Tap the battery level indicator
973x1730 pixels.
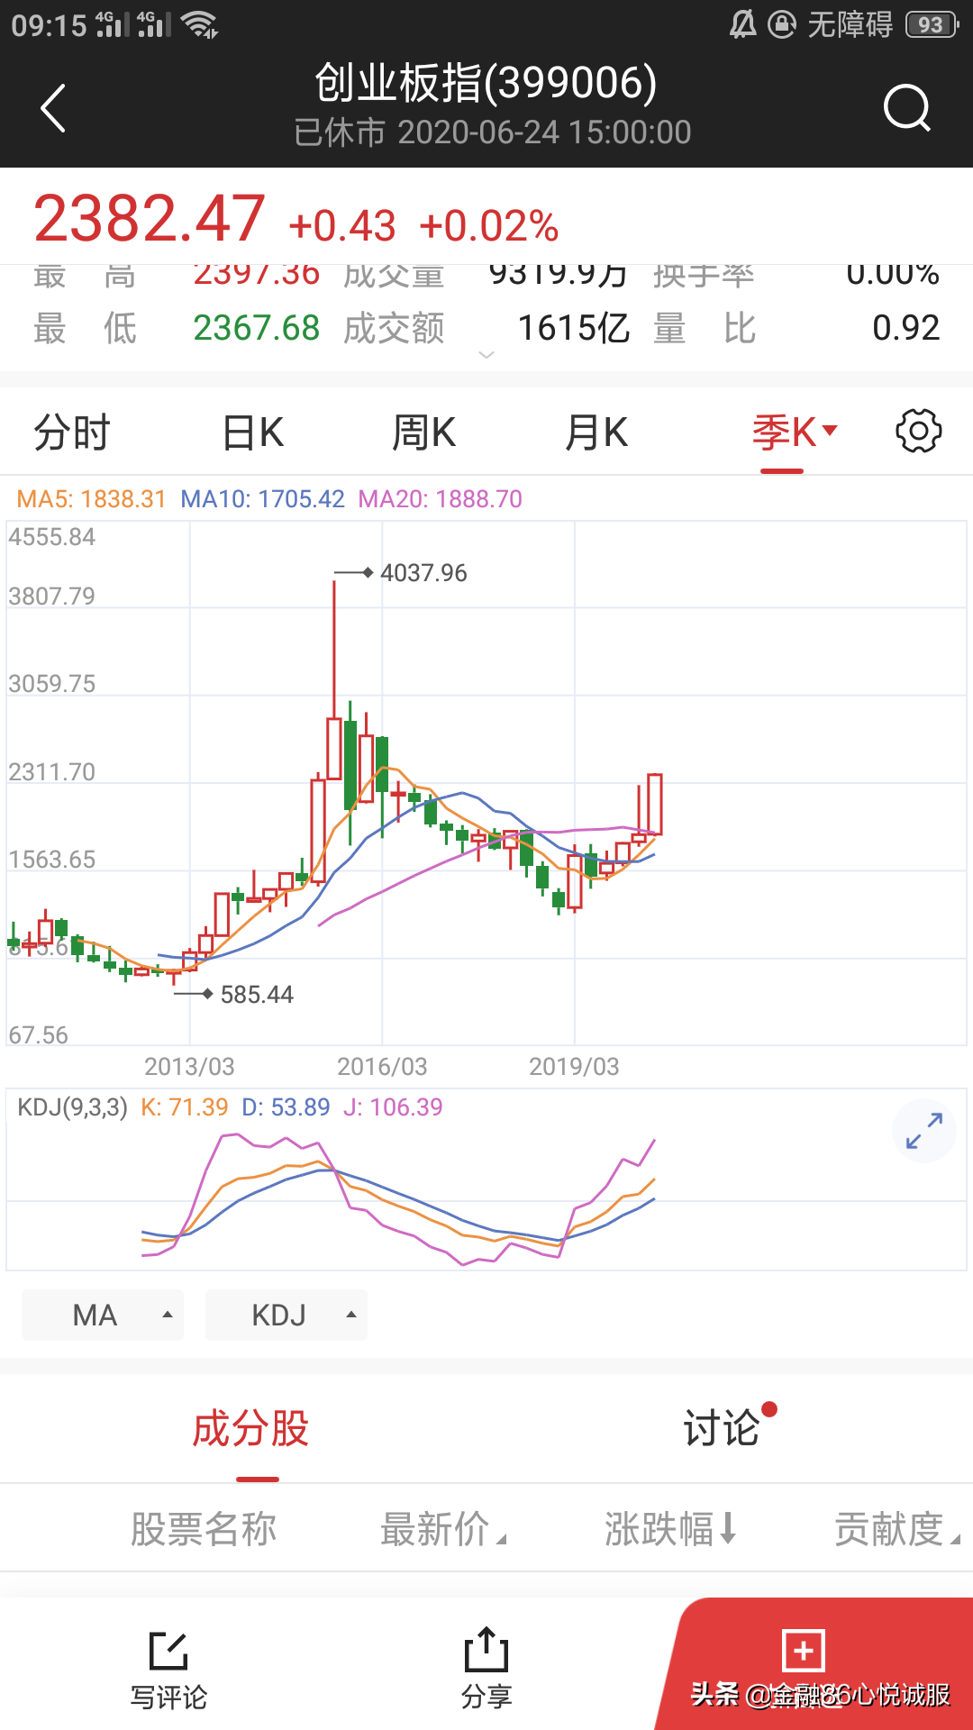932,24
